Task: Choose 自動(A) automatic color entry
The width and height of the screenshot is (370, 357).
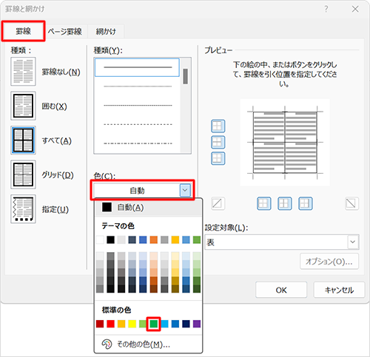Action: click(x=148, y=207)
